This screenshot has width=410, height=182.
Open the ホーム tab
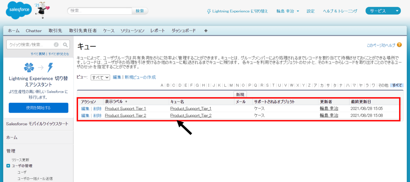(x=14, y=31)
